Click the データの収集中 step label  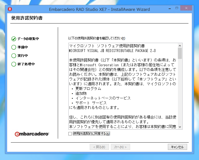(x=28, y=39)
